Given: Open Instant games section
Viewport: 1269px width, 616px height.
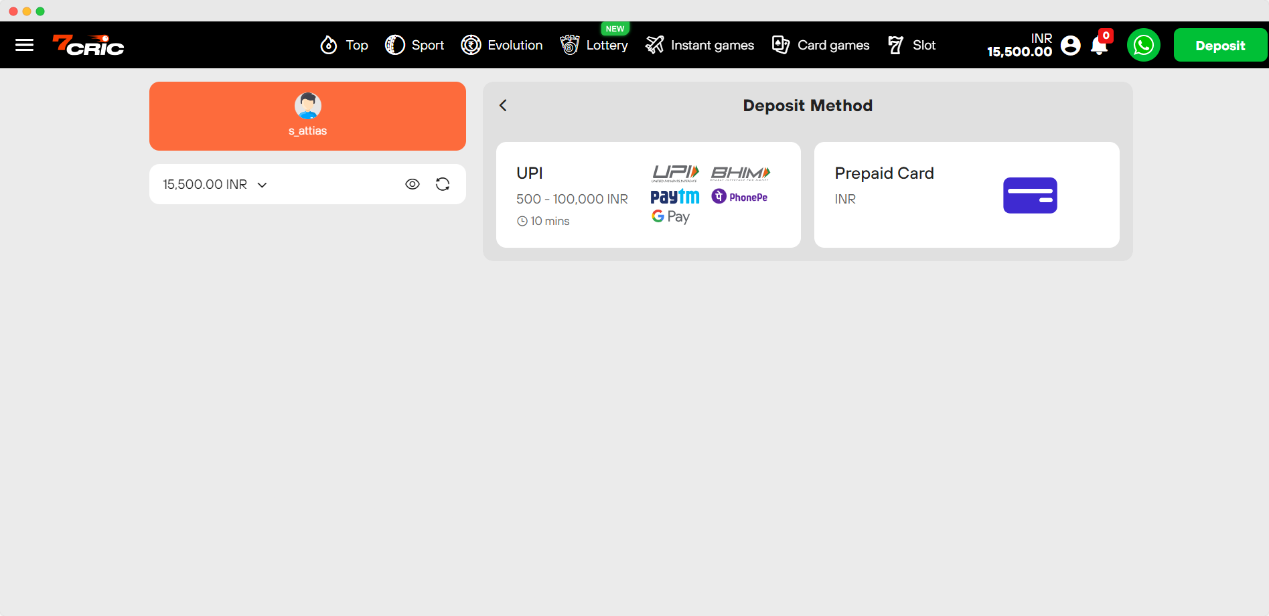Looking at the screenshot, I should [x=699, y=45].
